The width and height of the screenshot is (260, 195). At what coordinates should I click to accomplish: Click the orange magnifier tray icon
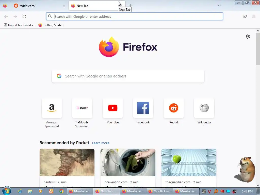216,191
